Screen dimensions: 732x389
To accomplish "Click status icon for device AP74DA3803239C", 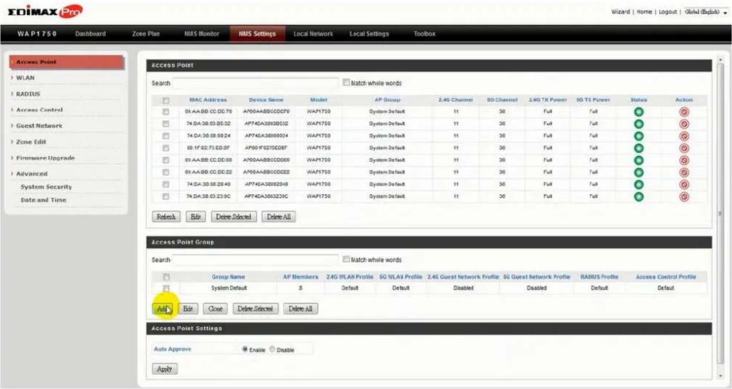I will point(638,196).
